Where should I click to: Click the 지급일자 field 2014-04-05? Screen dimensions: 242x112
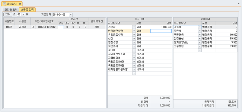(61, 15)
